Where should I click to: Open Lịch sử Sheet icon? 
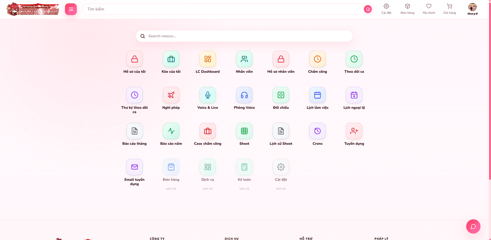click(x=281, y=131)
